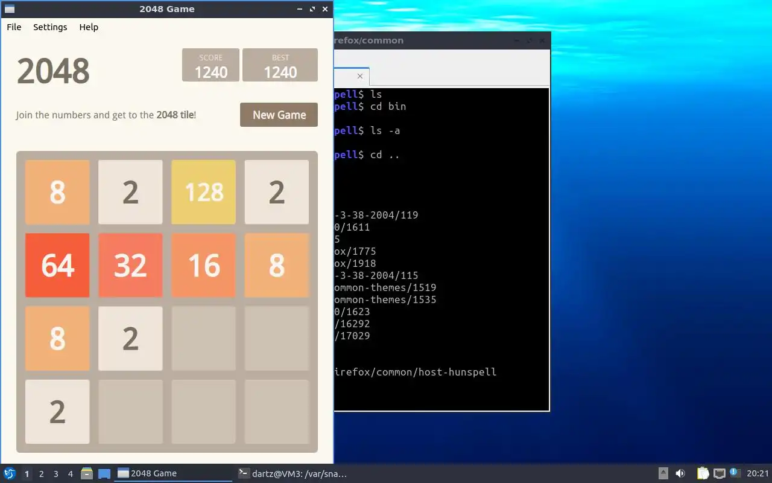Click 'ommon-themes/1535' in terminal output
The width and height of the screenshot is (772, 483).
tap(385, 299)
